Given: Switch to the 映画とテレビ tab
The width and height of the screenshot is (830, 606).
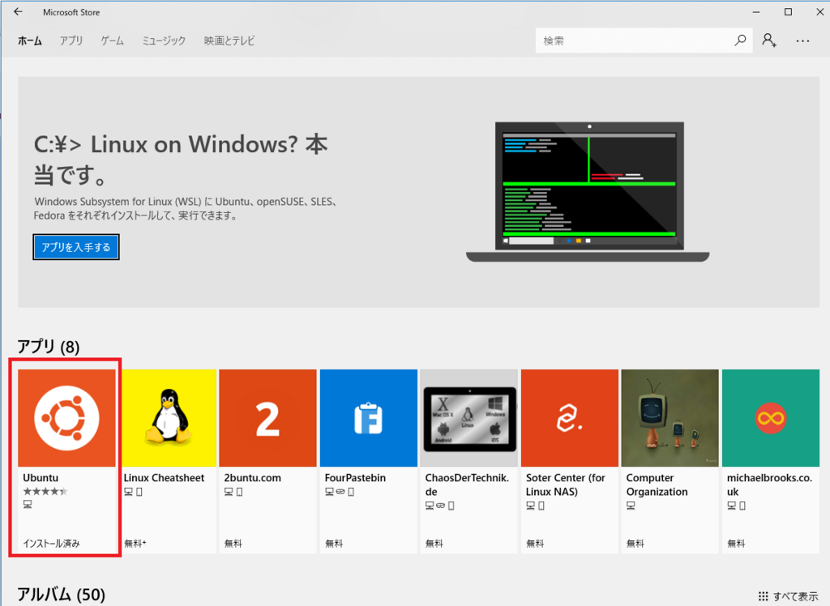Looking at the screenshot, I should [x=229, y=41].
